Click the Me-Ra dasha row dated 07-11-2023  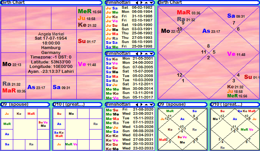tap(129, 122)
